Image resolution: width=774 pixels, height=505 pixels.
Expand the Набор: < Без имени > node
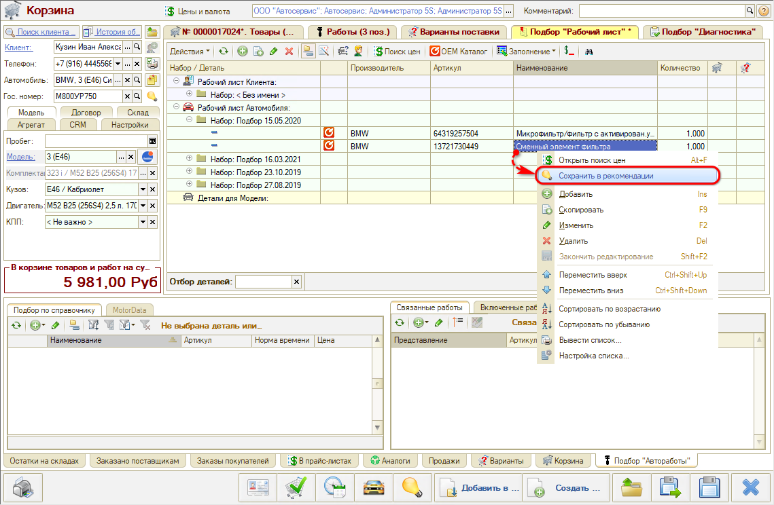(189, 94)
